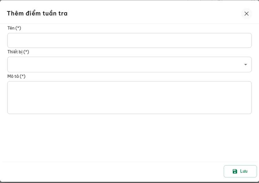Image resolution: width=259 pixels, height=183 pixels.
Task: Click into the Mô tả text area
Action: coord(129,97)
